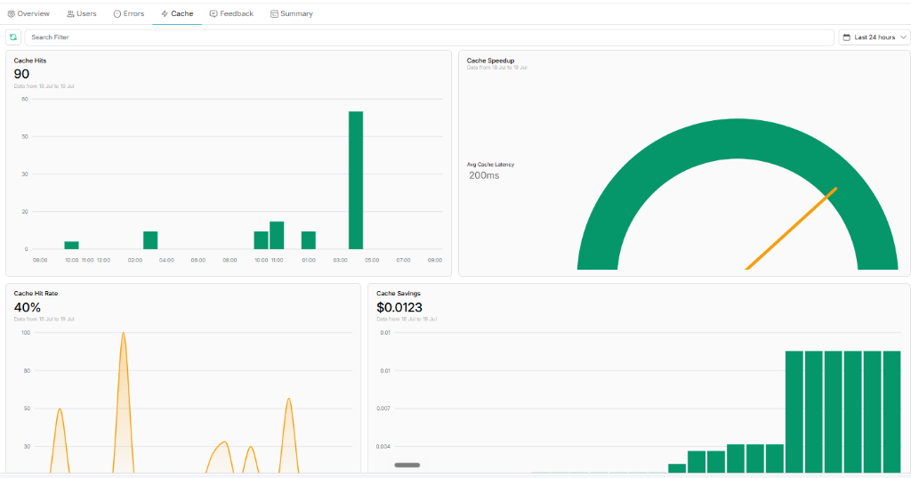The image size is (911, 478).
Task: Click the tallest bar in Cache Hits chart
Action: coord(356,181)
